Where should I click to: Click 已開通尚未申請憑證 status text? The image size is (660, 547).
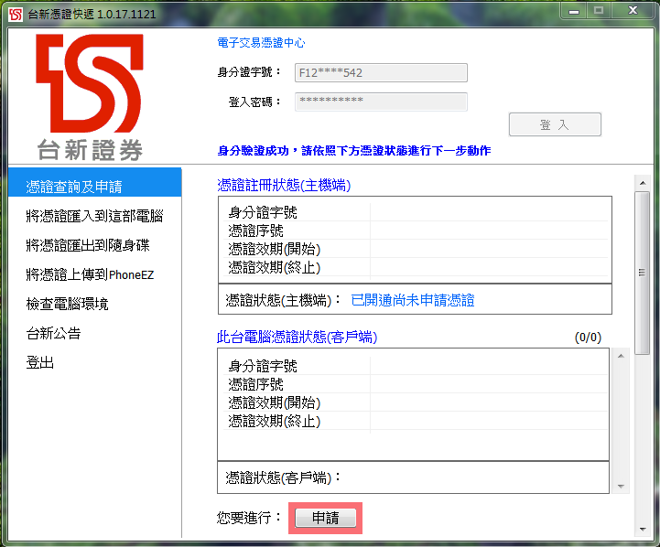[x=413, y=300]
